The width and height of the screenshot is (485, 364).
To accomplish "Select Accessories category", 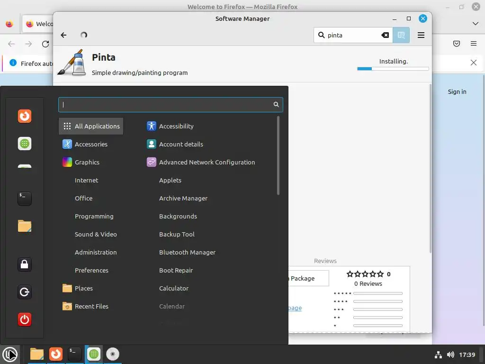I will coord(91,144).
